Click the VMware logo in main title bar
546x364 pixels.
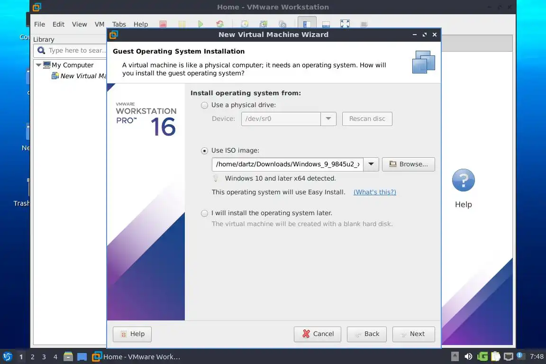37,7
